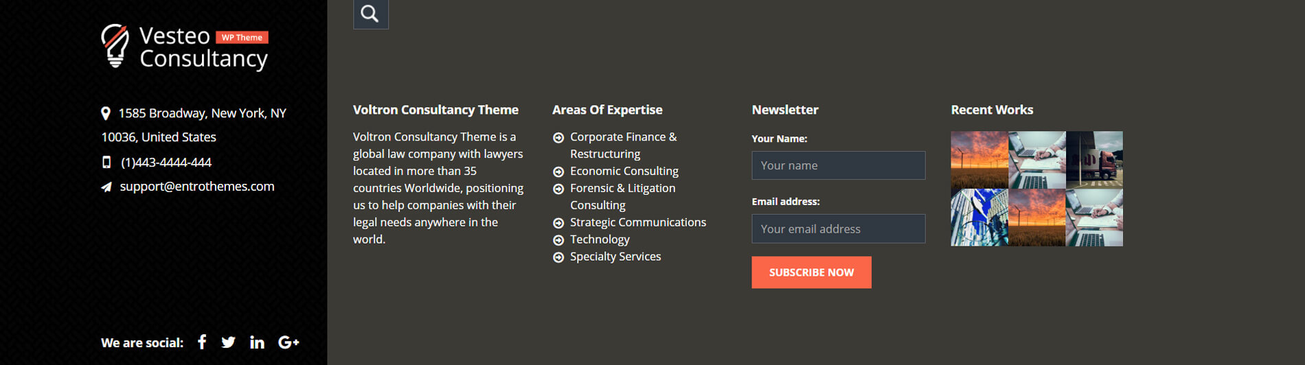This screenshot has width=1305, height=365.
Task: Click the map pin address icon
Action: pyautogui.click(x=106, y=113)
